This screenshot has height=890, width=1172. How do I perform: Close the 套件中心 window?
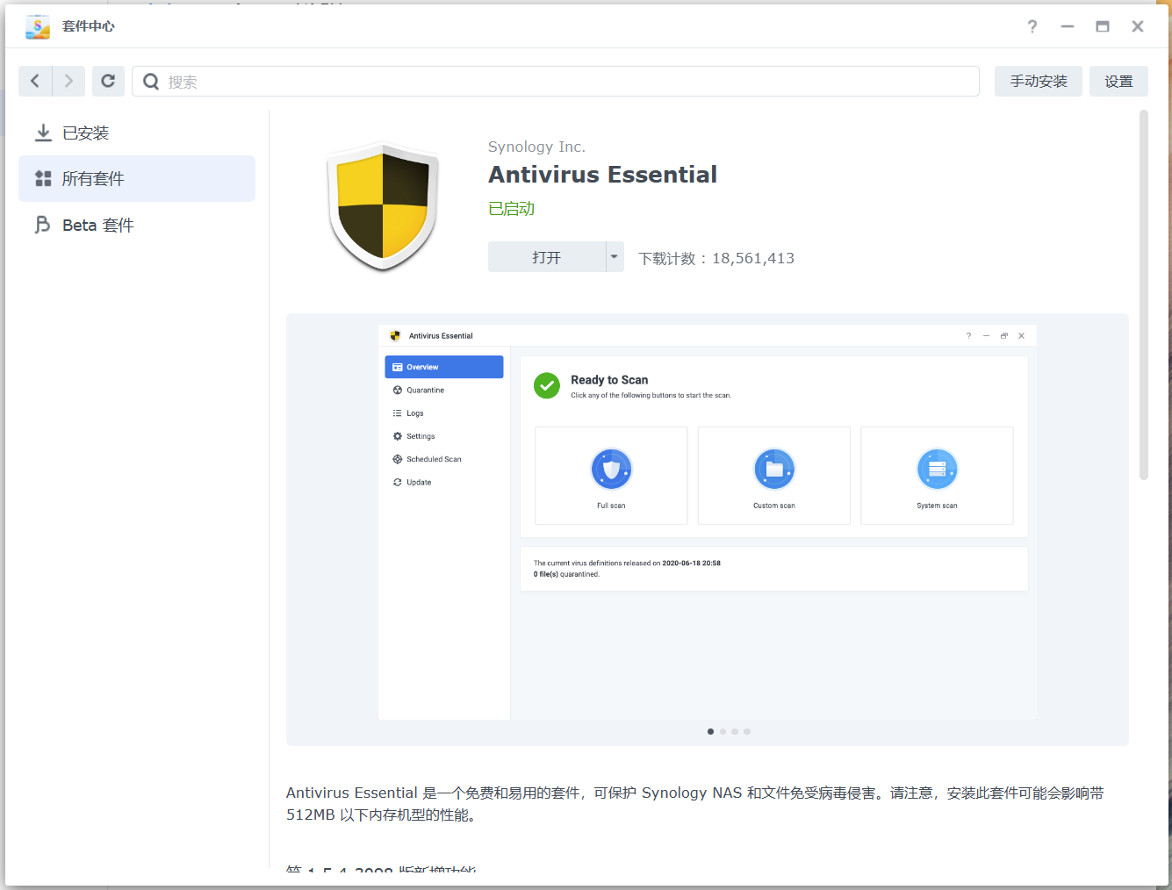pyautogui.click(x=1138, y=26)
